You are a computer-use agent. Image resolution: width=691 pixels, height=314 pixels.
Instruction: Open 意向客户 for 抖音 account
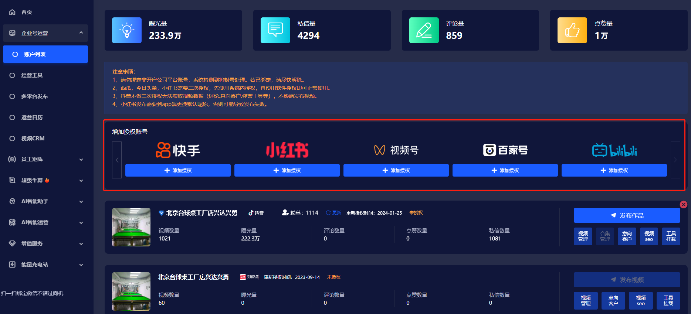[627, 236]
